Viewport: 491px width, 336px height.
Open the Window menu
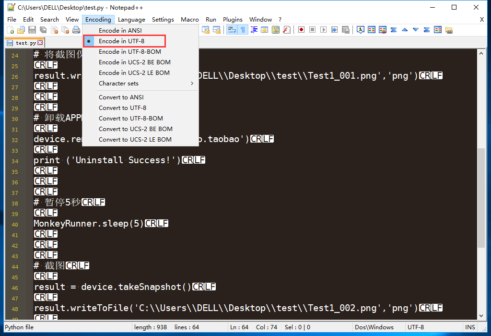260,19
